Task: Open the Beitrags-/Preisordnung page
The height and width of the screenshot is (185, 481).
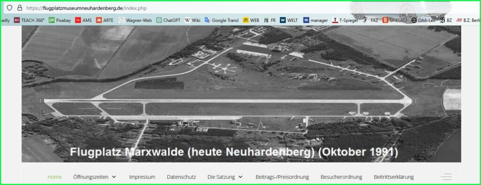Action: tap(282, 177)
